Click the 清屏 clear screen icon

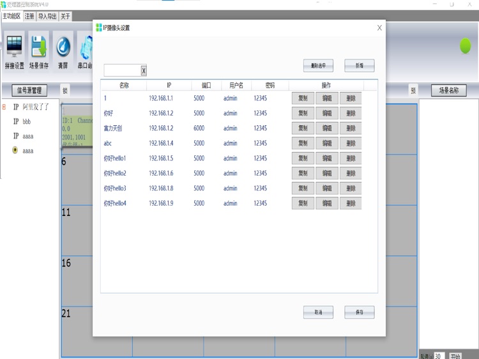[63, 51]
